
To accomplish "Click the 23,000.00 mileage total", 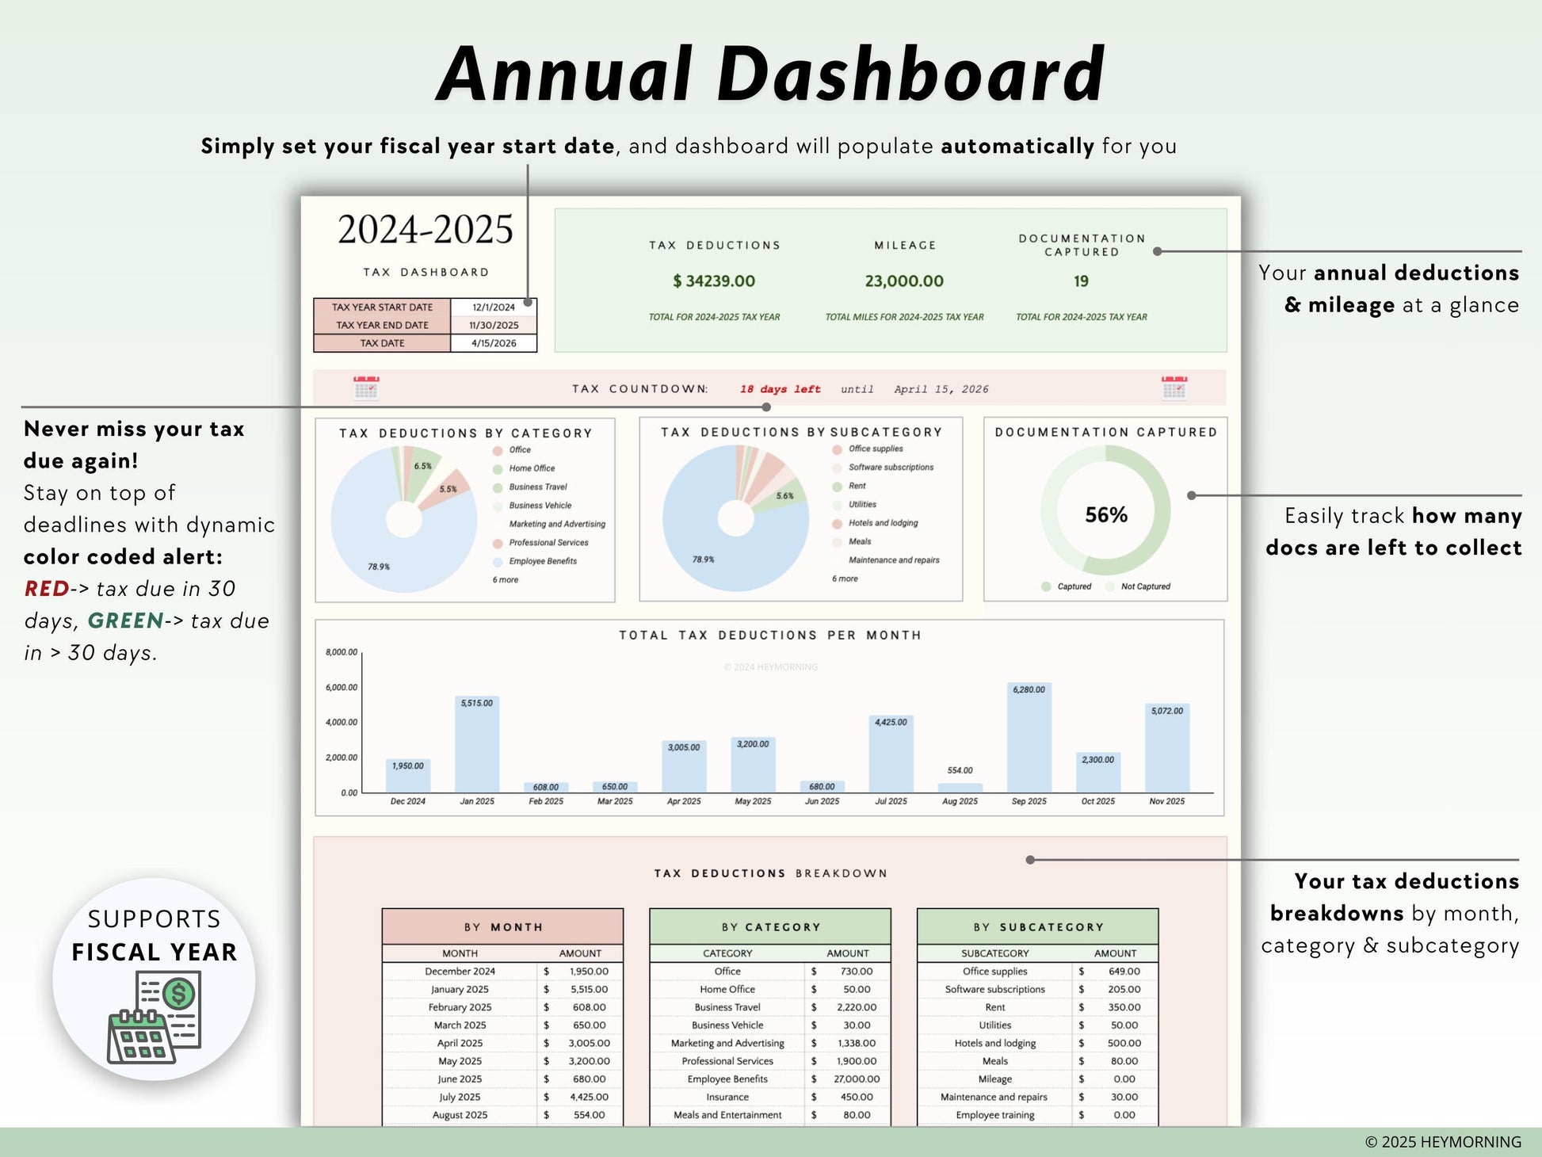I will pyautogui.click(x=904, y=281).
